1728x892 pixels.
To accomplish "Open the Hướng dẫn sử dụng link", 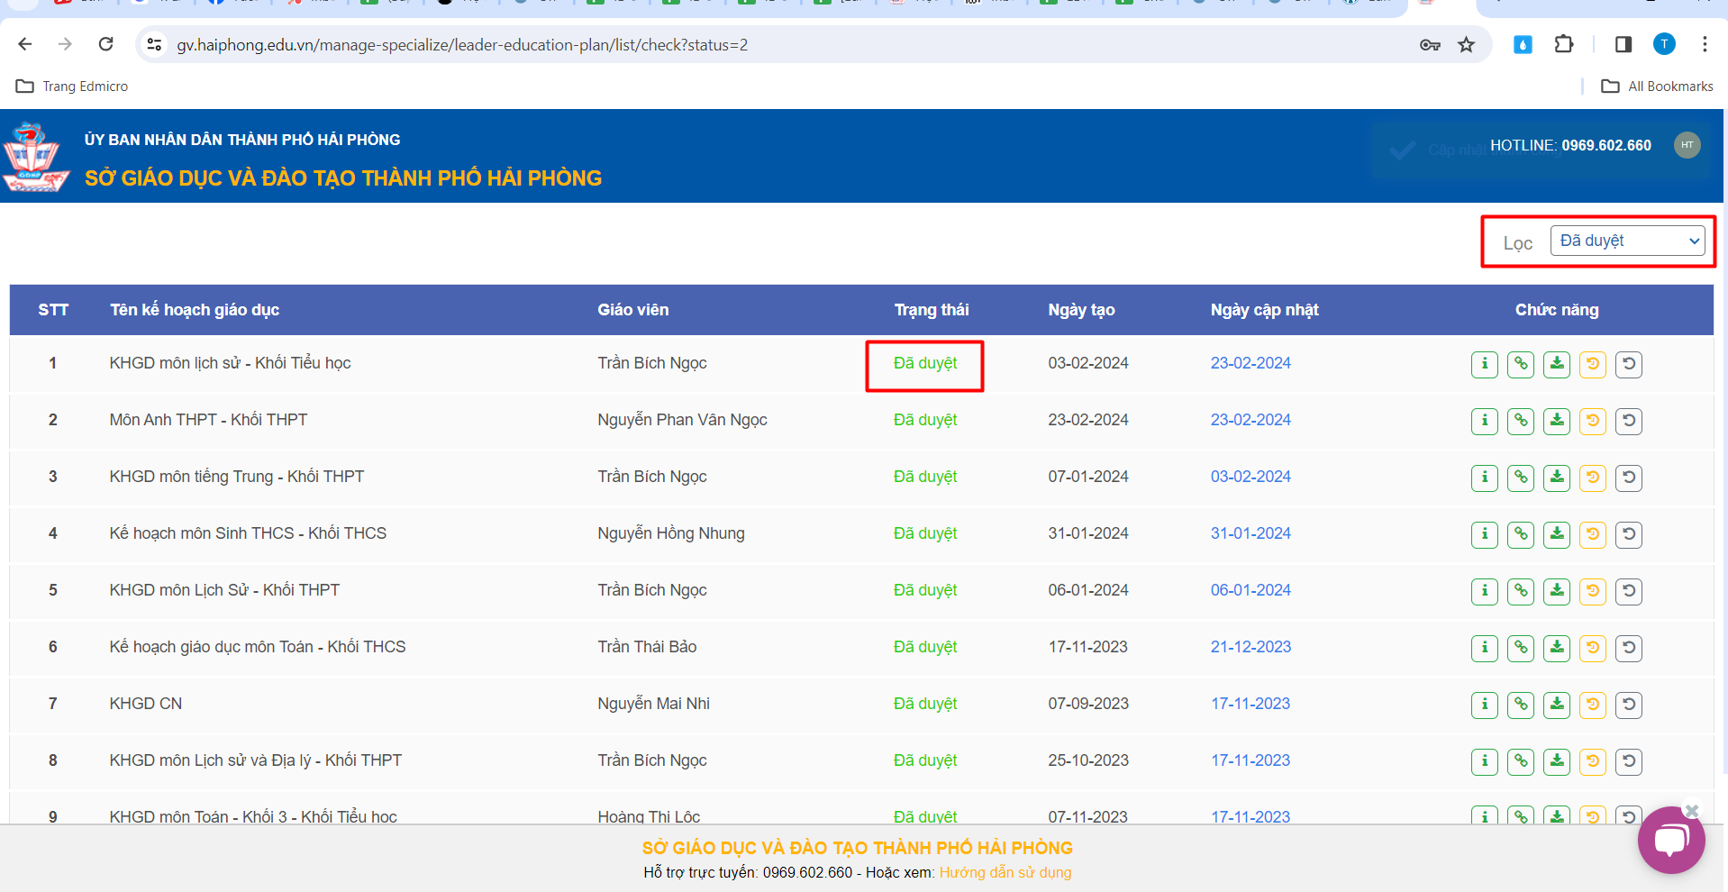I will pos(1005,872).
